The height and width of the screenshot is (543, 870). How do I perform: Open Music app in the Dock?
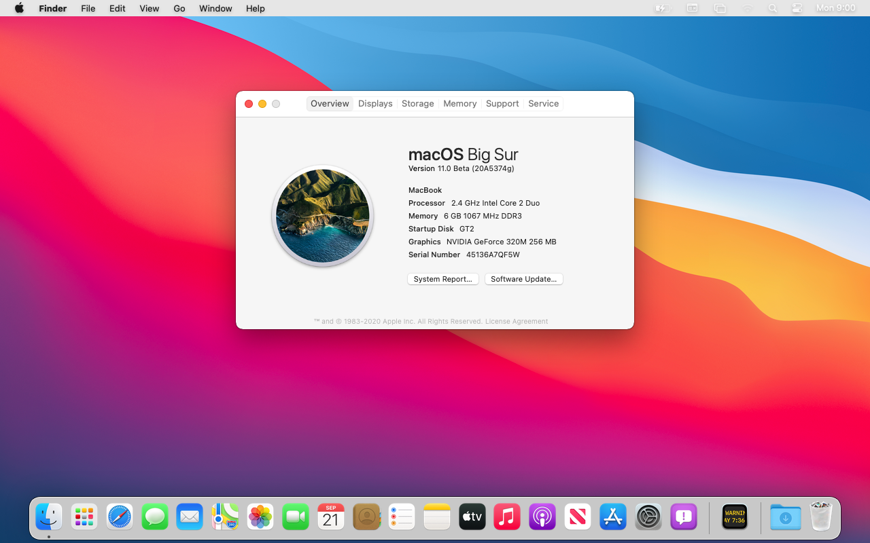pyautogui.click(x=507, y=517)
